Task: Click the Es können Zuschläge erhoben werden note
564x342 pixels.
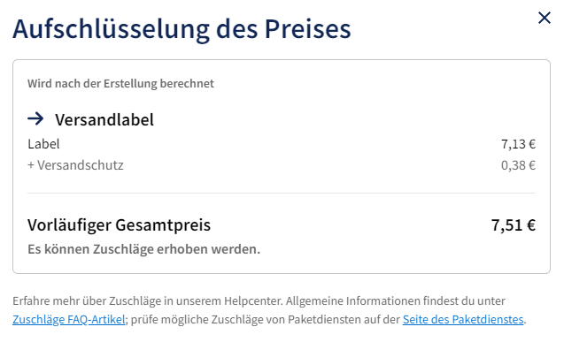Action: coord(143,248)
